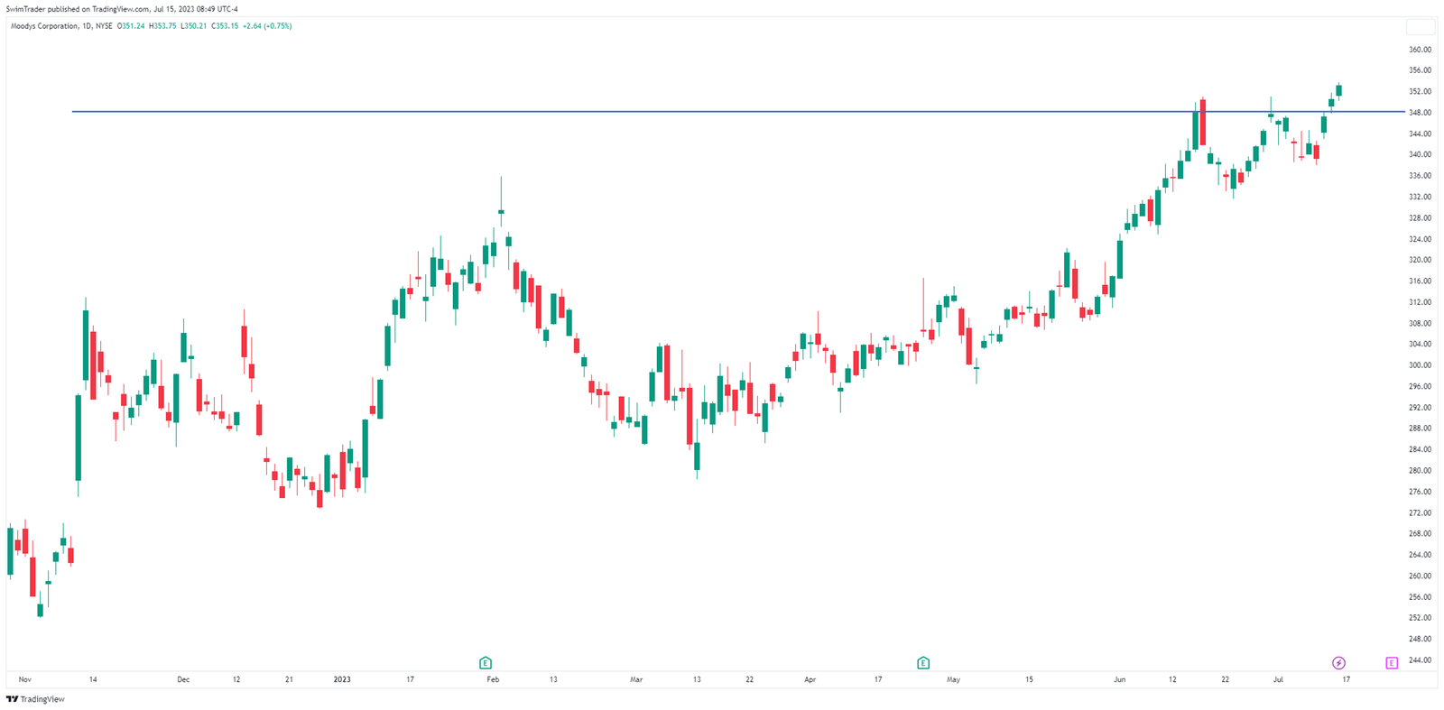
Task: Click the Jul label on the time axis
Action: click(1278, 679)
